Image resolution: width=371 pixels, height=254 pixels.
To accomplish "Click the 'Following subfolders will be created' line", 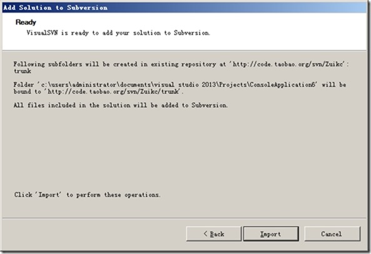I will [181, 64].
